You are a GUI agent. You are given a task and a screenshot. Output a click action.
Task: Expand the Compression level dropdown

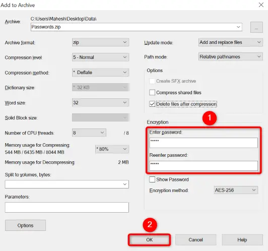(x=100, y=57)
